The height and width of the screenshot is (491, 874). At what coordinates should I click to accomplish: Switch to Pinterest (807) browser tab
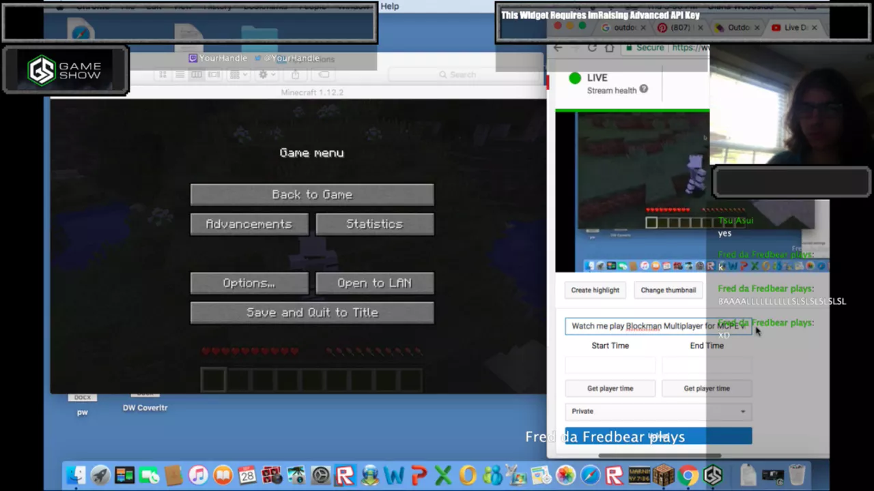pyautogui.click(x=681, y=28)
